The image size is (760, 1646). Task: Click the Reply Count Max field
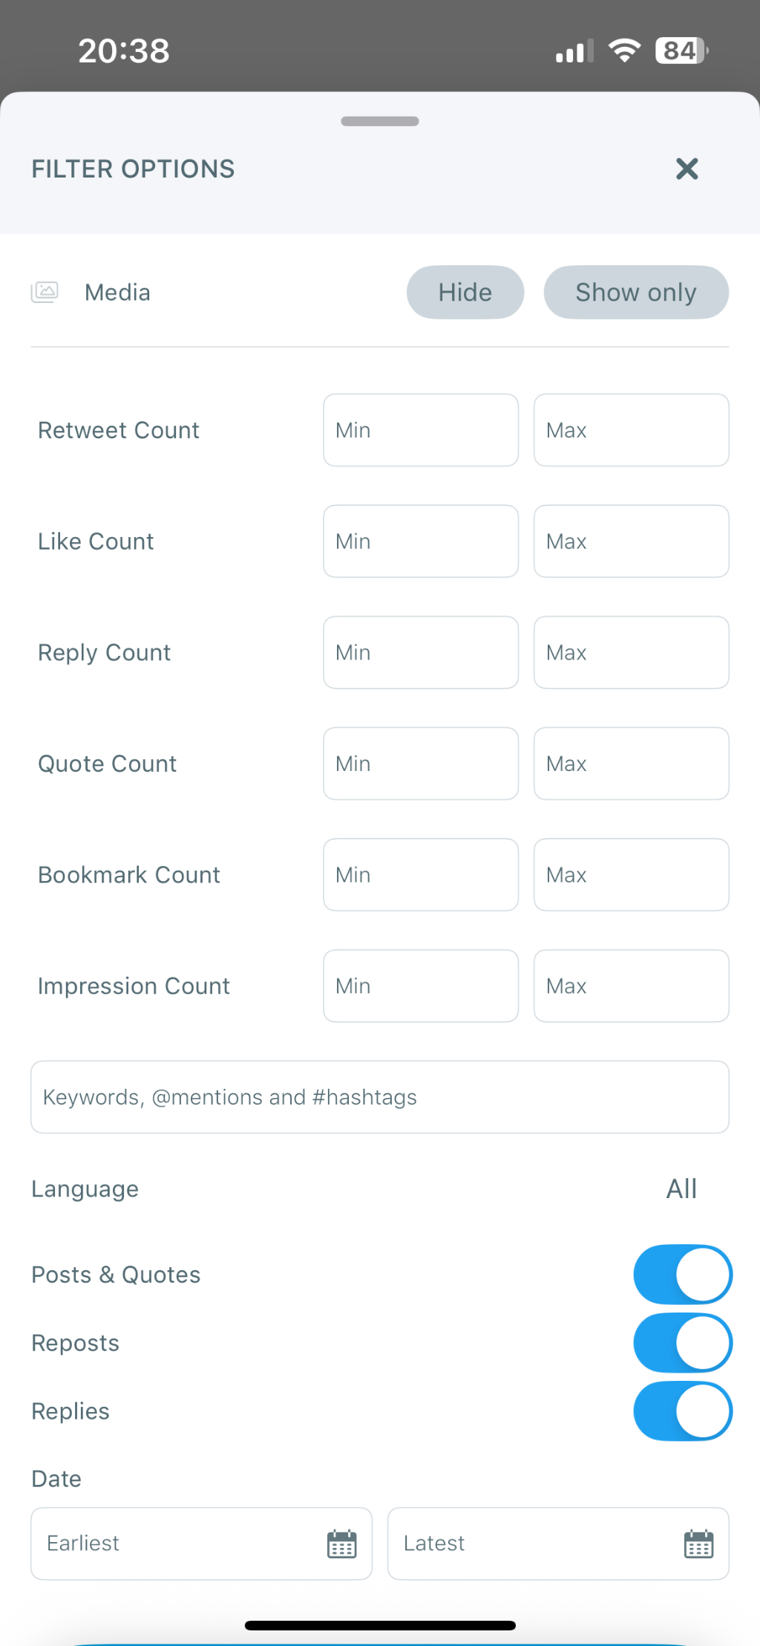pos(631,652)
